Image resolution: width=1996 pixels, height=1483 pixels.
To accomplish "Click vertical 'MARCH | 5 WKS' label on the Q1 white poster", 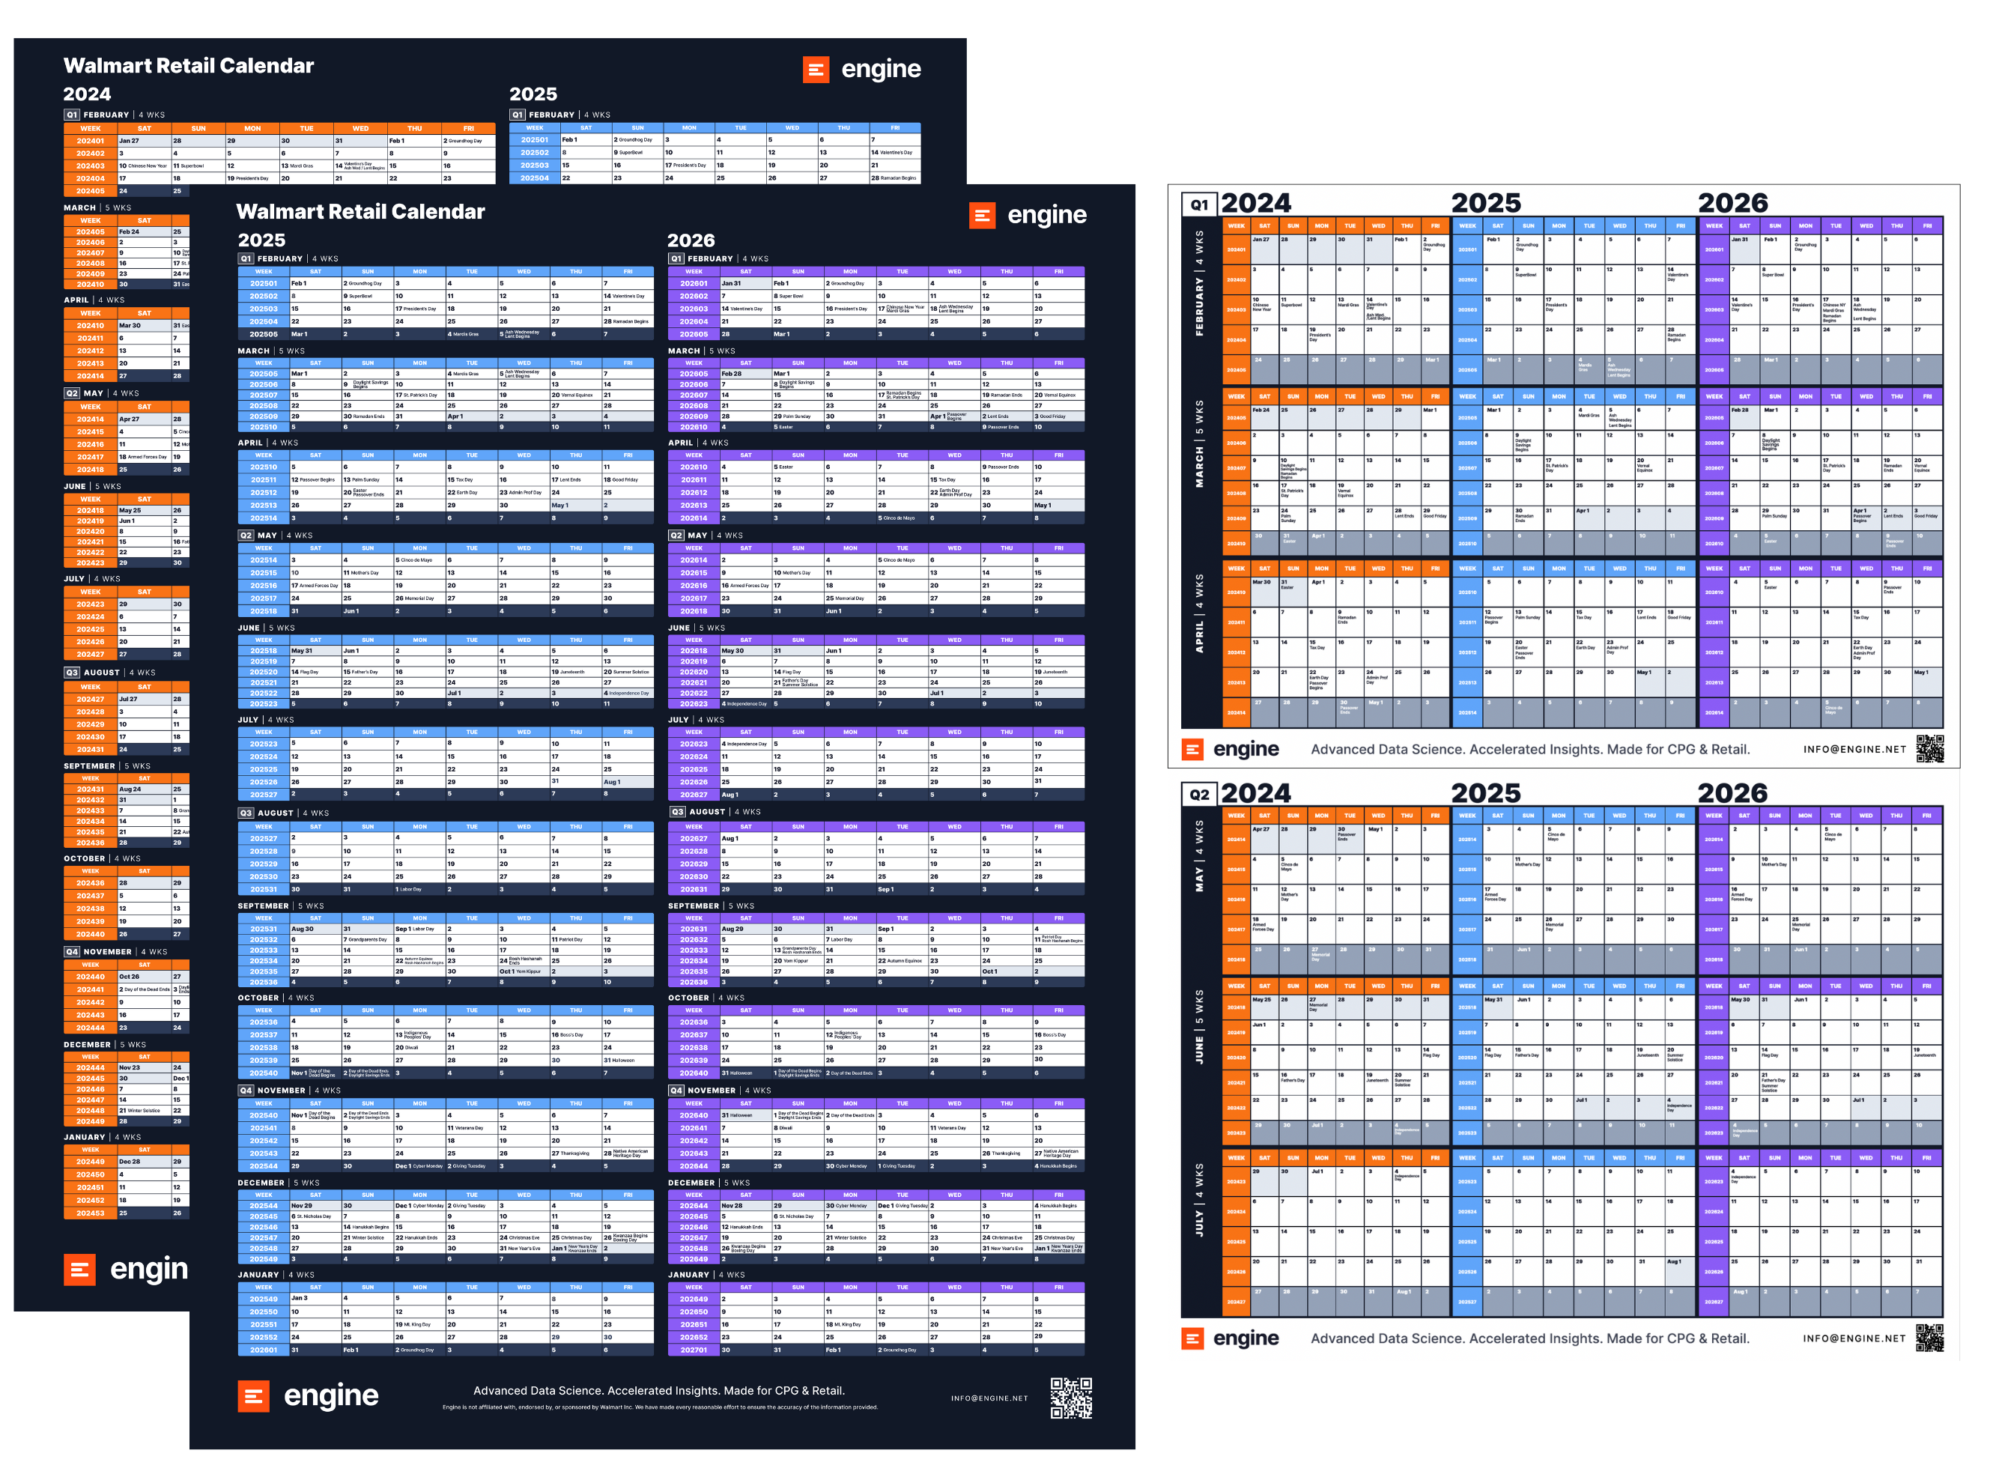I will click(x=1199, y=444).
